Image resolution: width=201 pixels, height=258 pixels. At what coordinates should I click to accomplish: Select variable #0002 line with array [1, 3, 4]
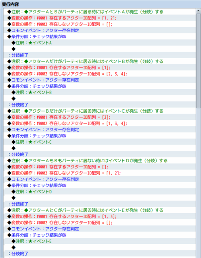point(100,124)
